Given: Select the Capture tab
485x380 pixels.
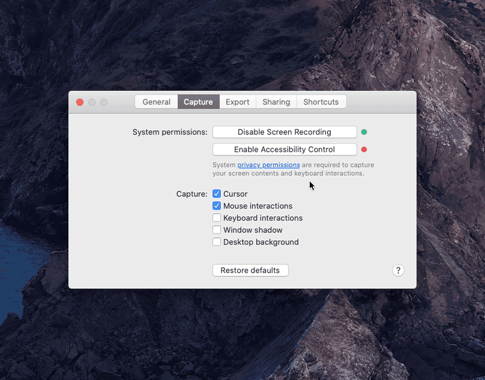Looking at the screenshot, I should point(198,102).
